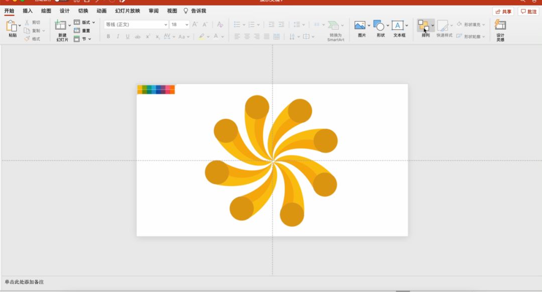This screenshot has width=542, height=292.
Task: Switch to the Insert (插入) tab
Action: coord(28,11)
